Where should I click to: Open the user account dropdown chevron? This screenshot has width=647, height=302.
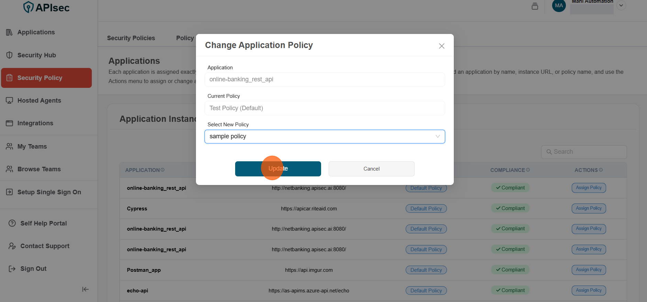tap(621, 5)
